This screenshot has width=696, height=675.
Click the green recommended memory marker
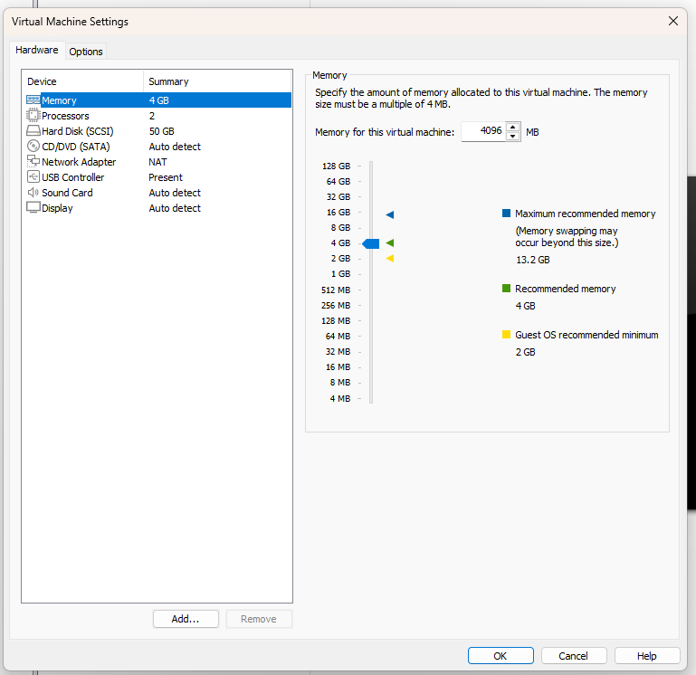[x=390, y=242]
